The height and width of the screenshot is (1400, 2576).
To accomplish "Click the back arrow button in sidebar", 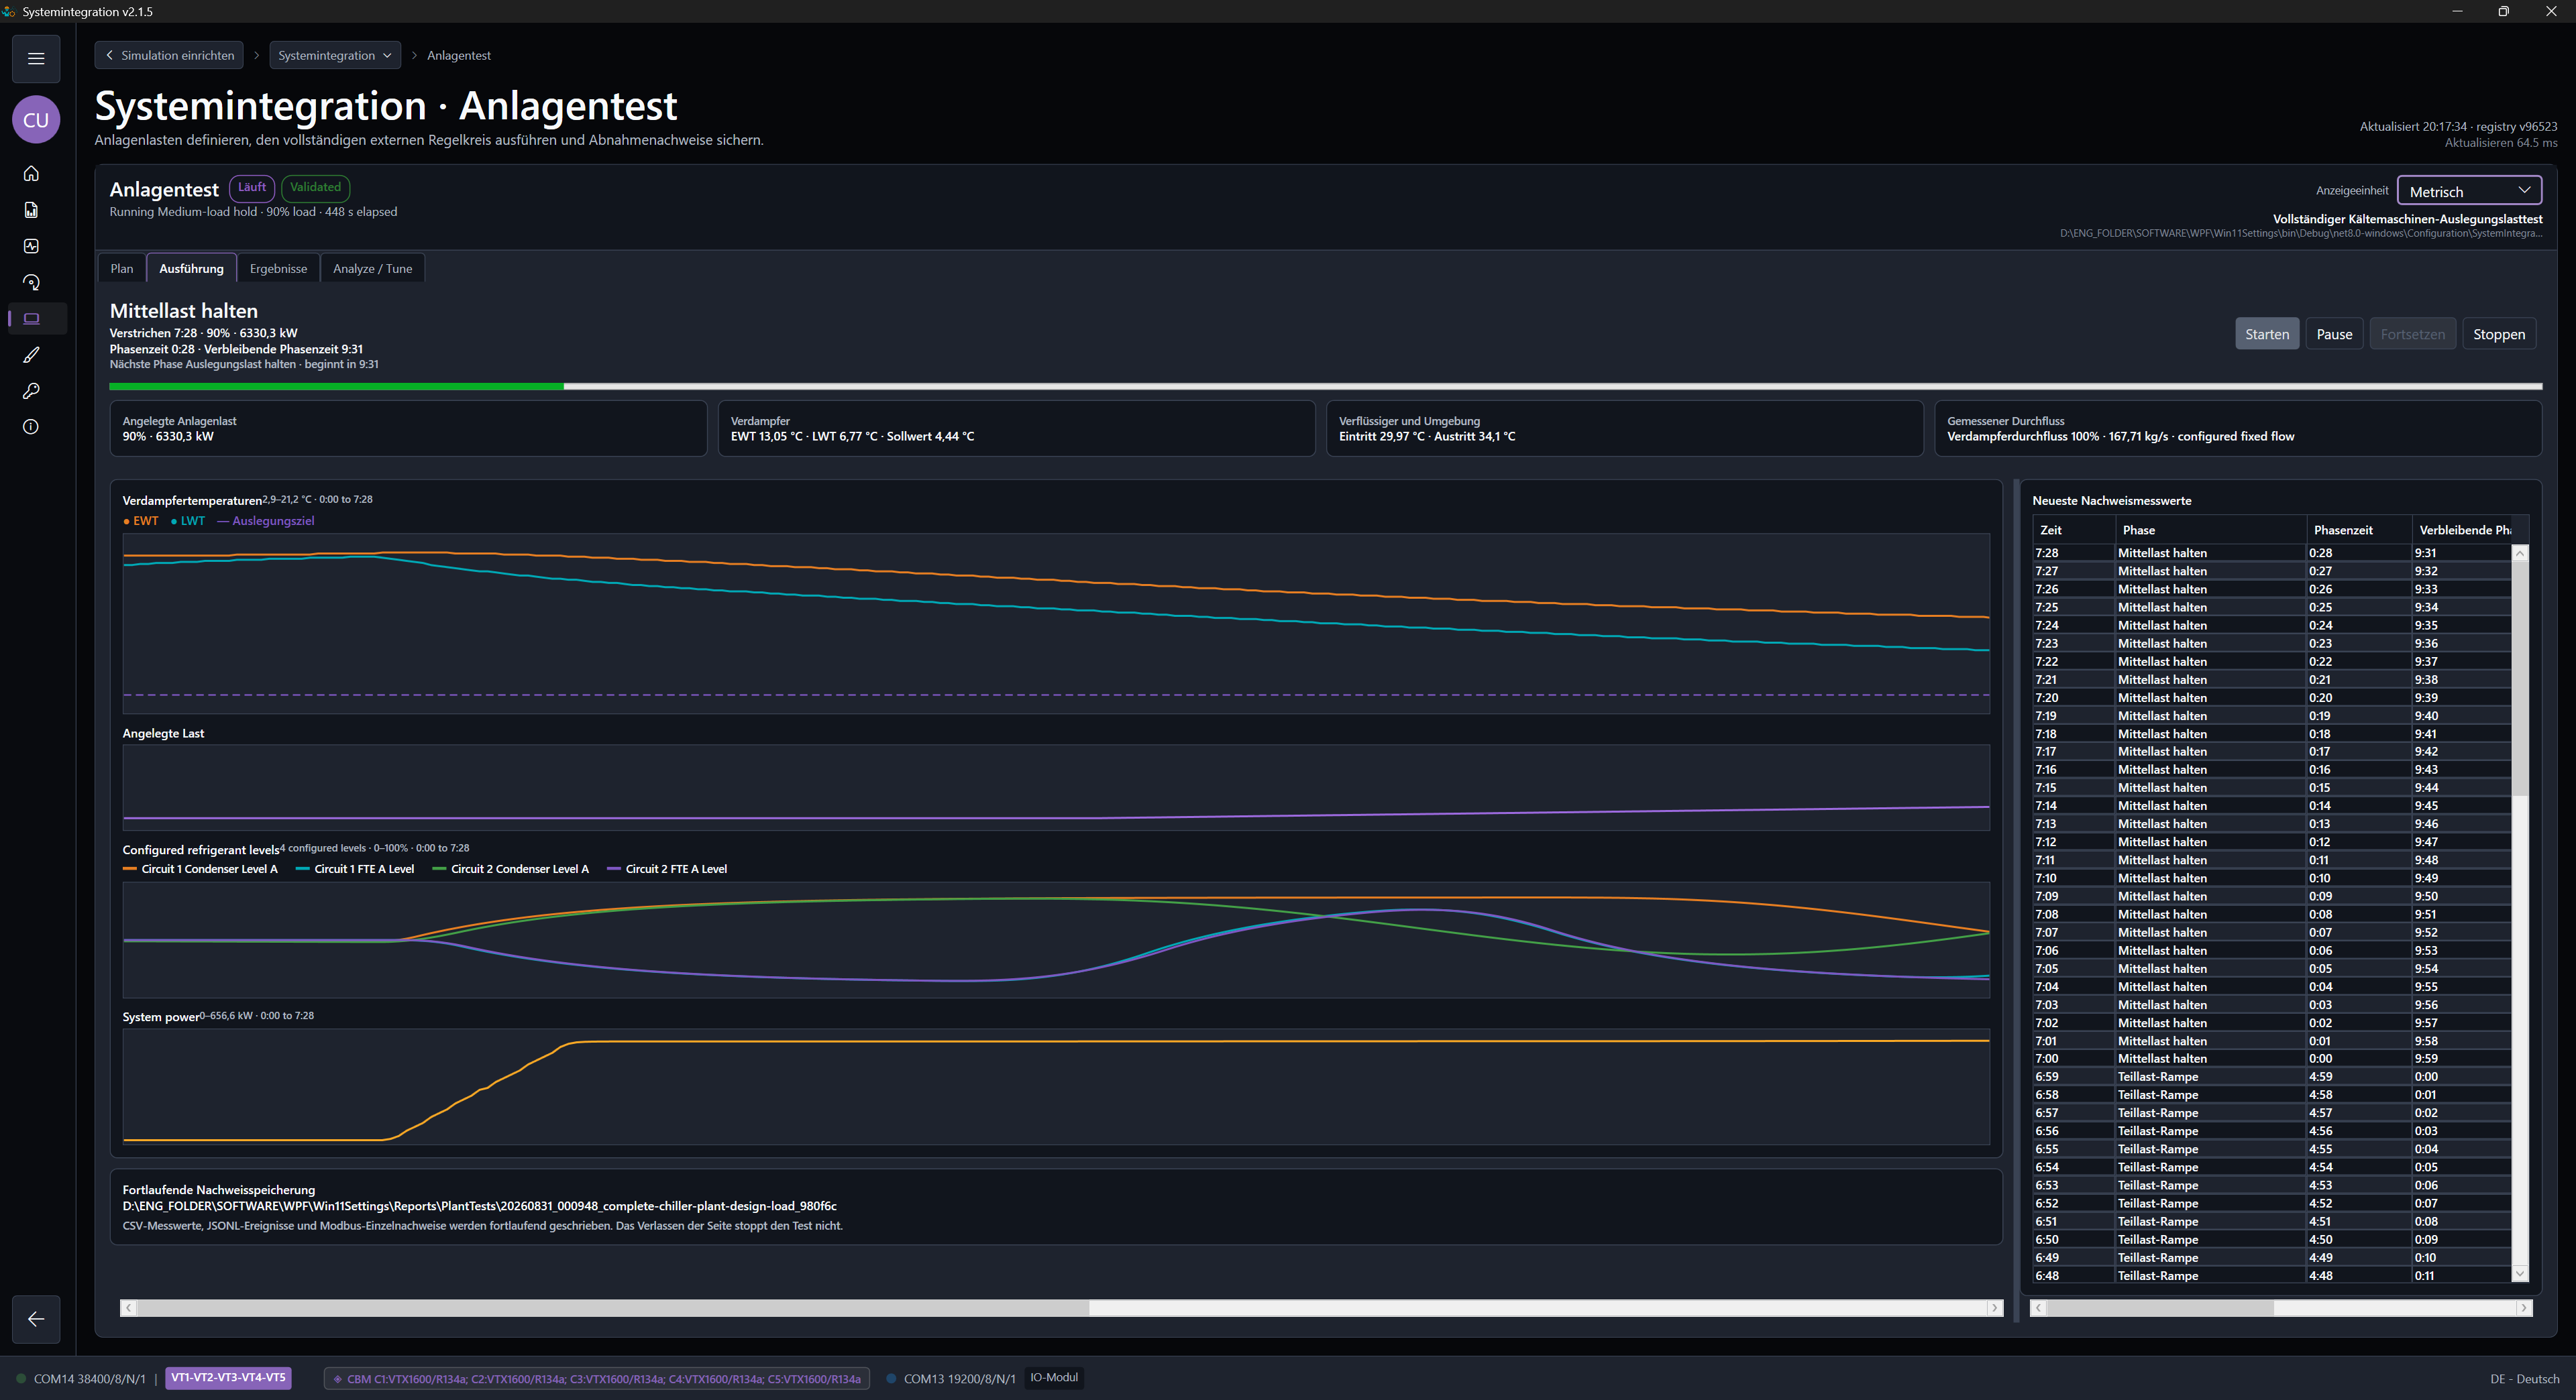I will [36, 1319].
